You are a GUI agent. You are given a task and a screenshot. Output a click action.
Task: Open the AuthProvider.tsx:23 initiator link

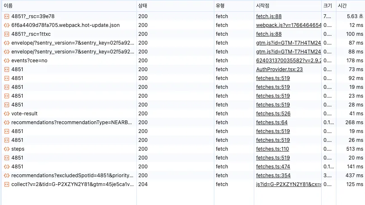(x=279, y=69)
